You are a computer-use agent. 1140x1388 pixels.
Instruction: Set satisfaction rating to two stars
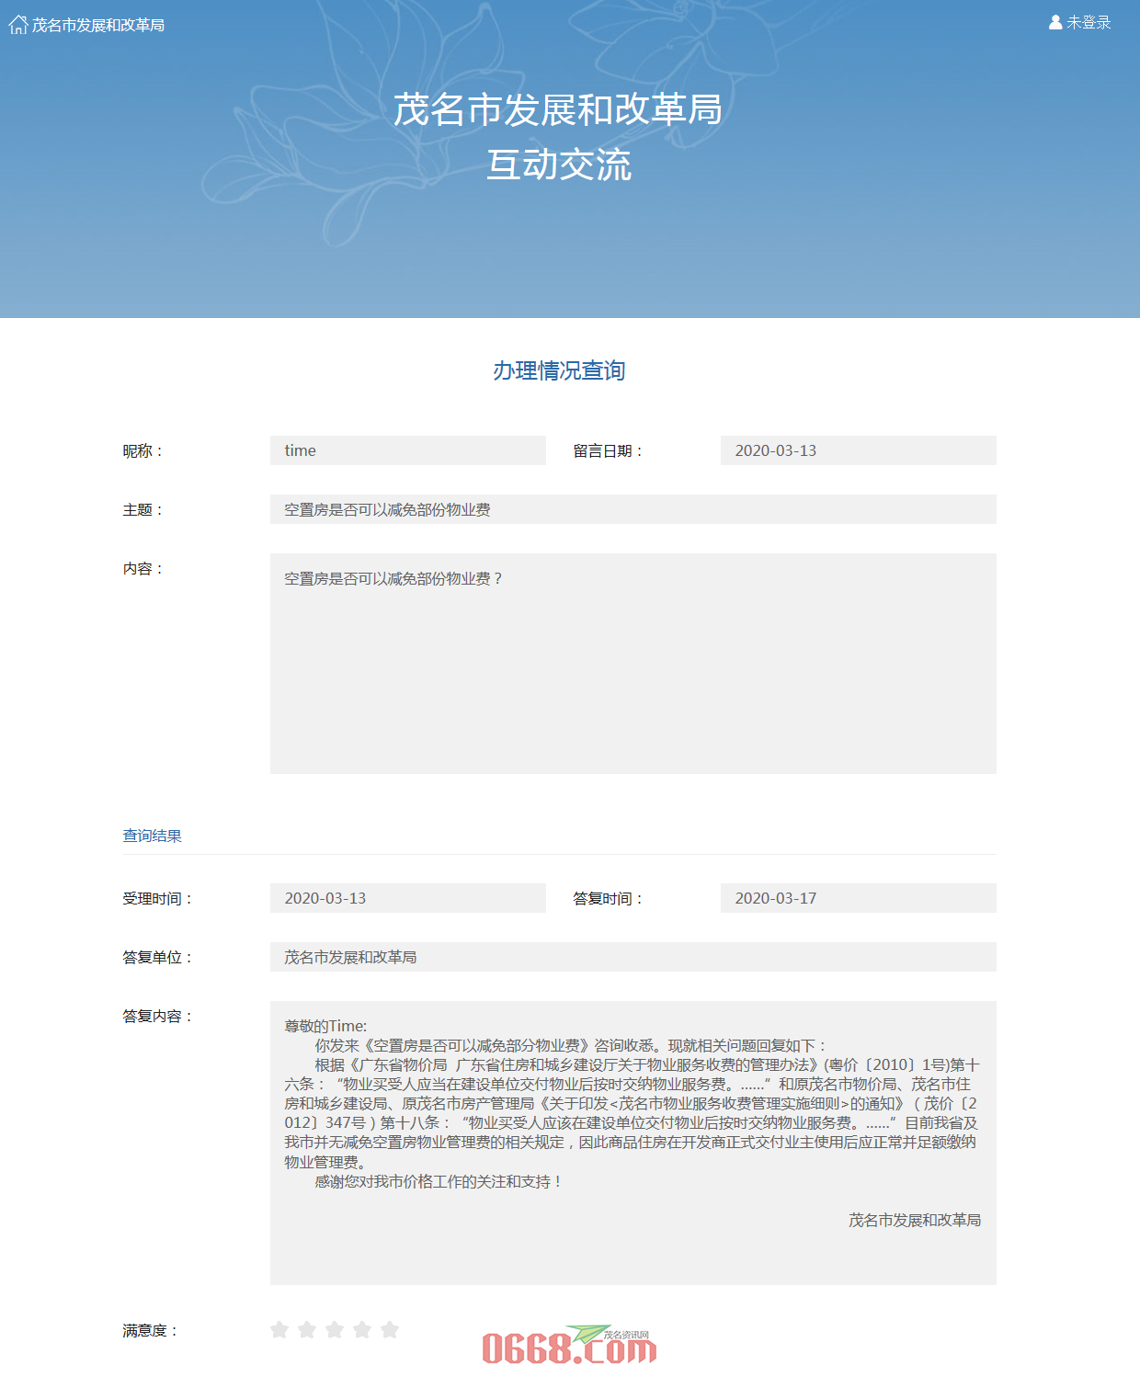click(306, 1329)
